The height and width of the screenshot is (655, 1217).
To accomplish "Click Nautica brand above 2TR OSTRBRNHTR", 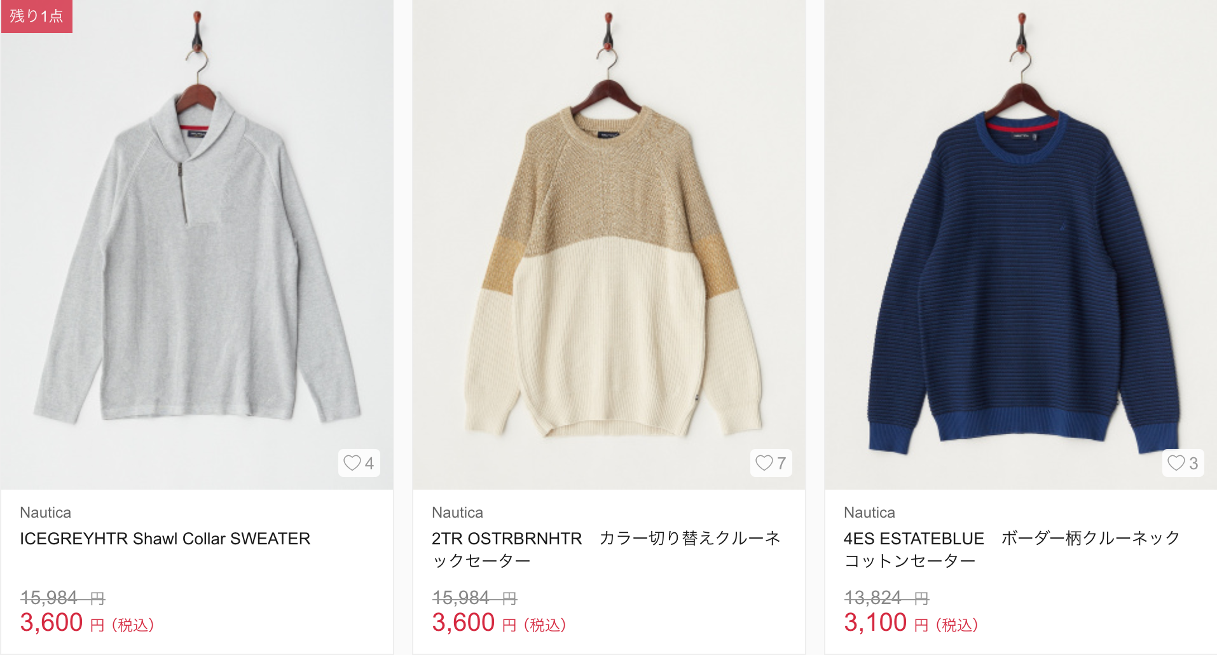I will point(458,513).
